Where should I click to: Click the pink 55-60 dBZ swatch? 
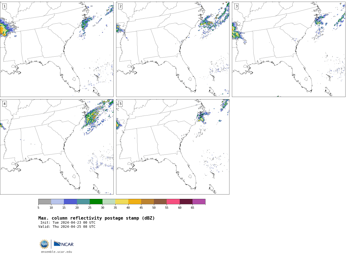[173, 202]
